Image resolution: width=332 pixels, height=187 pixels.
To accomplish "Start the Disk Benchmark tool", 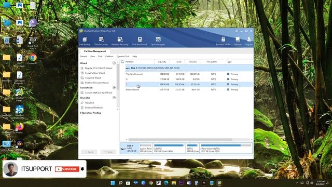I will tap(140, 41).
